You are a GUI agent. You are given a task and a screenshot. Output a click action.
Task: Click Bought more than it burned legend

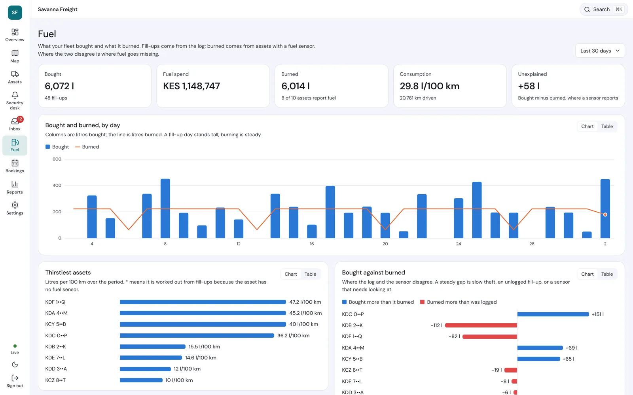(x=378, y=302)
